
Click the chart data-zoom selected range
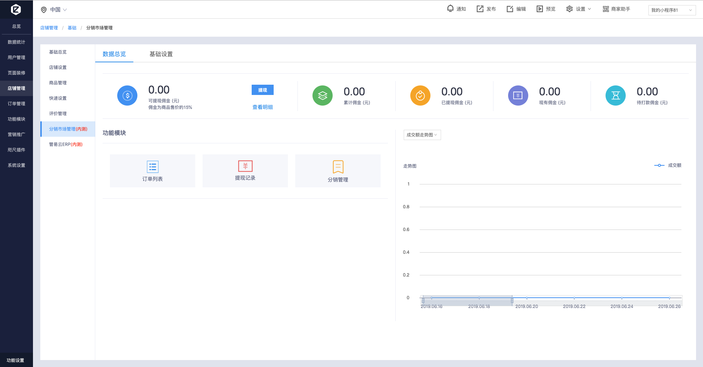468,301
